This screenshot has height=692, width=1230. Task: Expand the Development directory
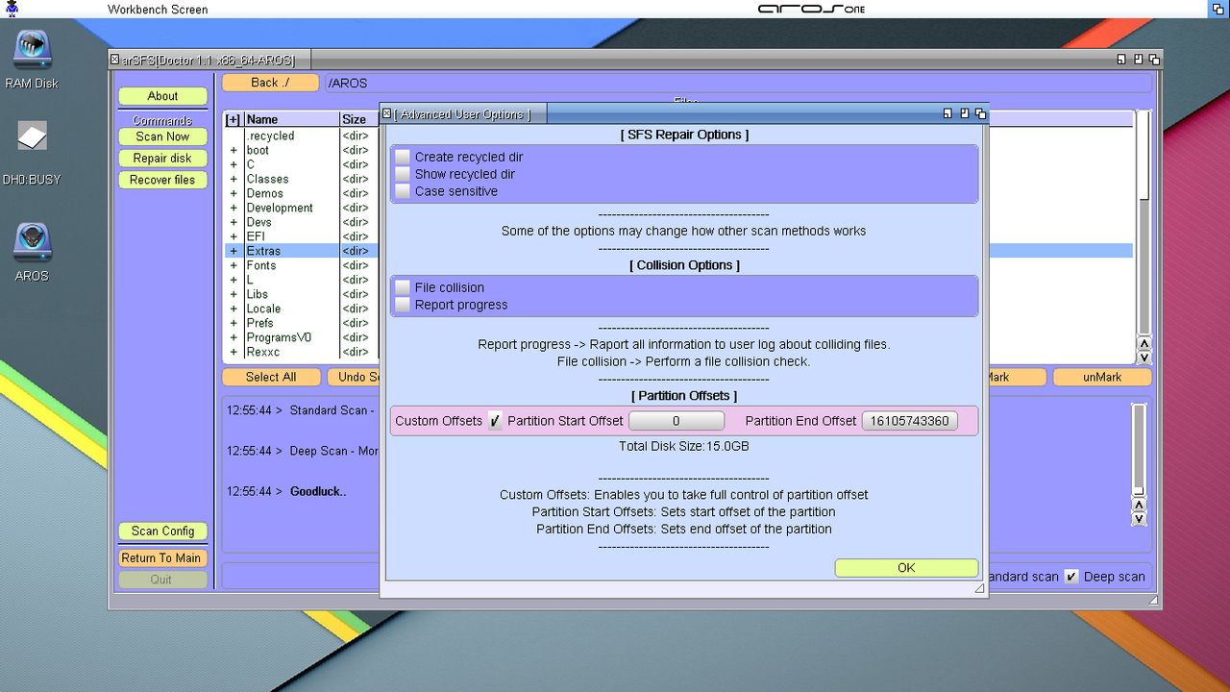tap(233, 208)
